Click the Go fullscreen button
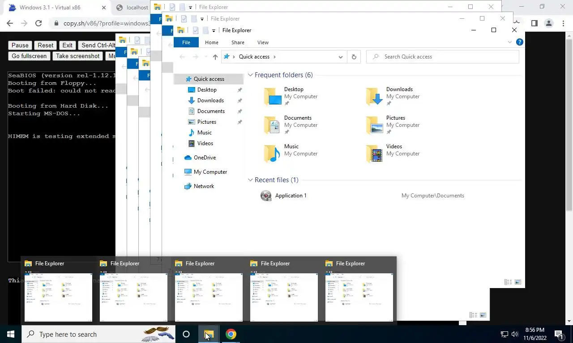The width and height of the screenshot is (573, 343). pyautogui.click(x=29, y=56)
